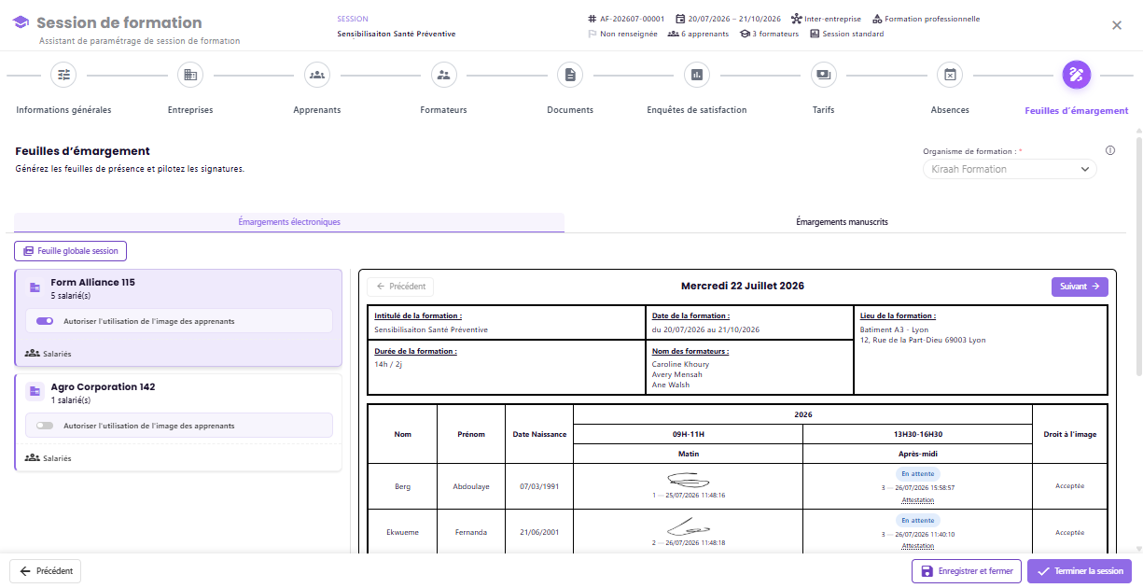Go to the Absences step icon
The width and height of the screenshot is (1143, 588).
pos(950,75)
